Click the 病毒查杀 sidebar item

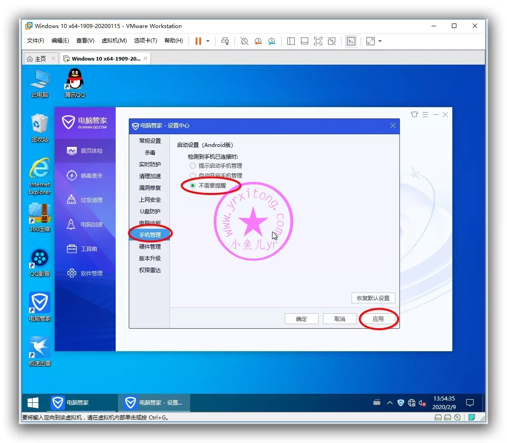click(85, 175)
